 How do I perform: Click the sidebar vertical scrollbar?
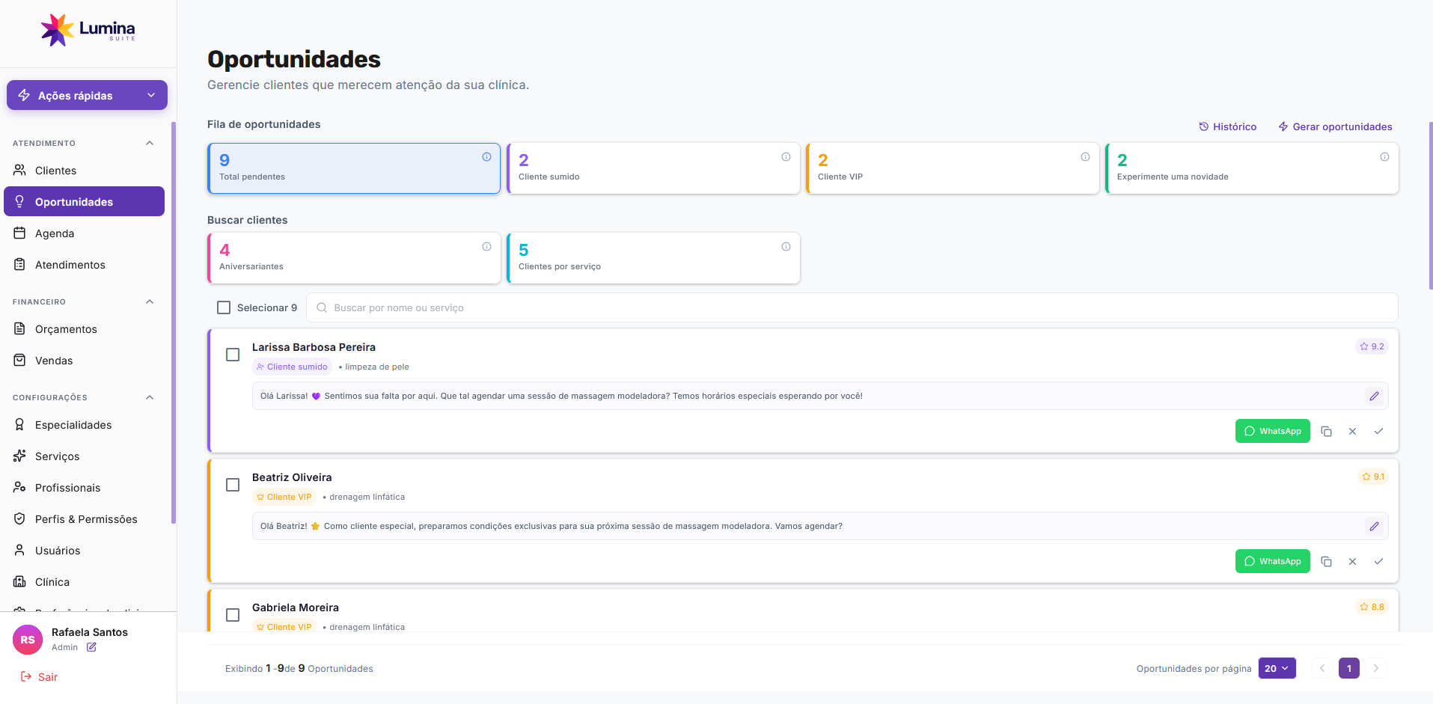(x=174, y=322)
